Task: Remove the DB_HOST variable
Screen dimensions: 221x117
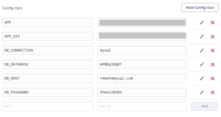Action: pos(212,78)
